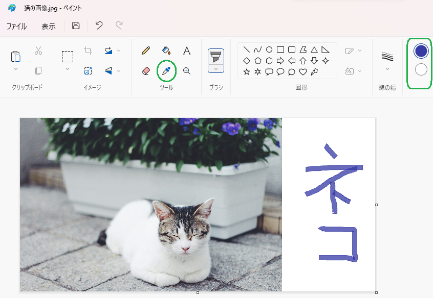Screen dimensions: 434x298
Task: Select the cloud callout shape
Action: coord(292,72)
